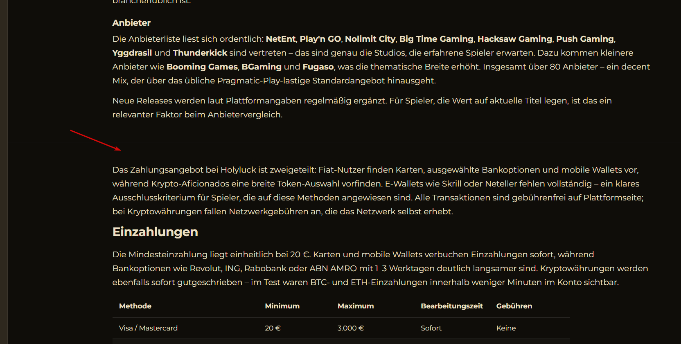The height and width of the screenshot is (344, 681).
Task: Select the bold text Nolimit City
Action: pyautogui.click(x=370, y=39)
